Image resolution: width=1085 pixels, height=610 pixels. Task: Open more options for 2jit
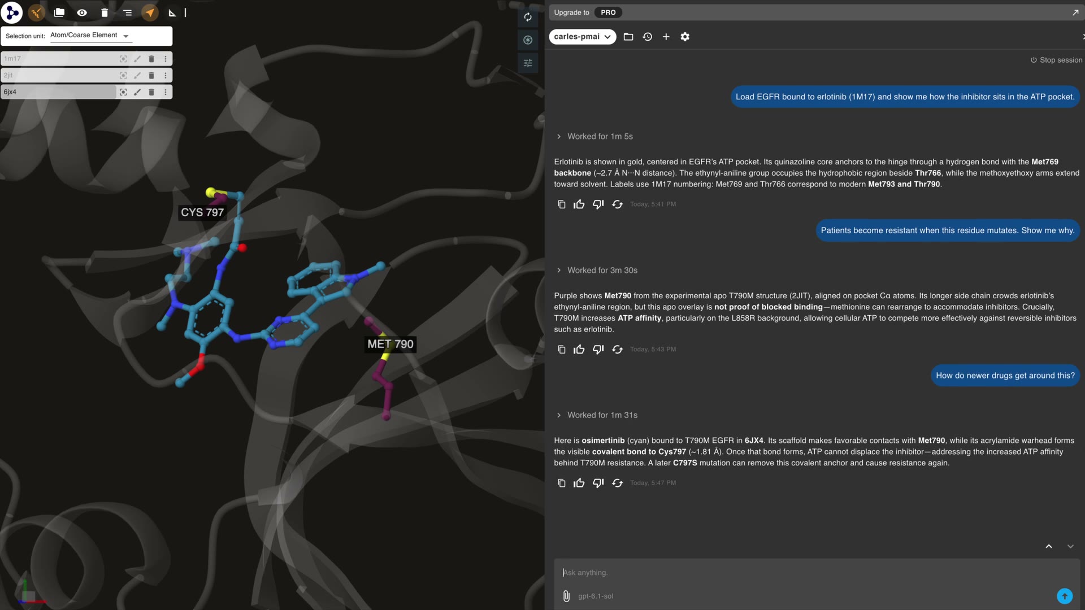click(166, 75)
